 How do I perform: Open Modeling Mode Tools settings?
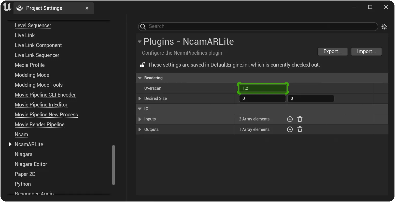39,85
